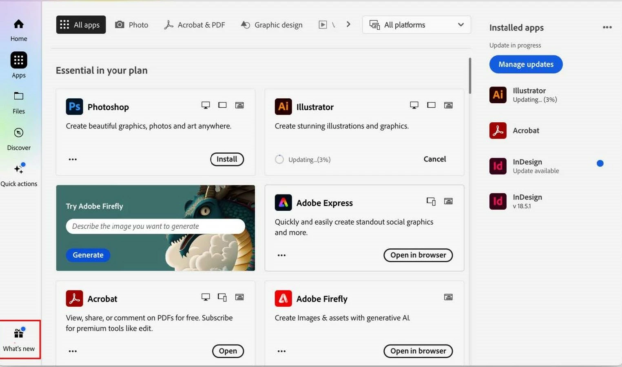Viewport: 622px width, 367px height.
Task: Click Acrobat card mobile platform icon
Action: click(222, 297)
